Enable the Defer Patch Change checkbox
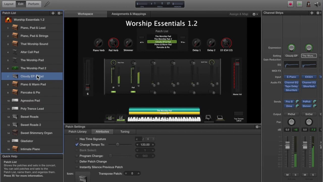Viewport: 323px width, 182px height. point(77,162)
